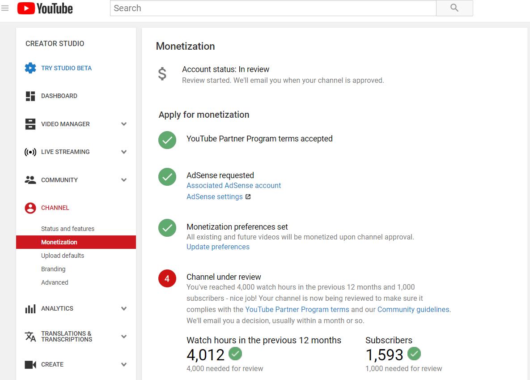Viewport: 530px width, 380px height.
Task: Expand the Live Streaming section
Action: click(x=124, y=152)
